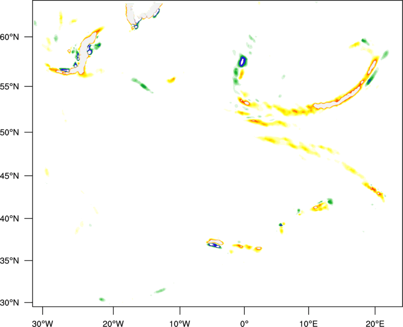Click the 45°N latitude label
The image size is (403, 327).
[10, 176]
